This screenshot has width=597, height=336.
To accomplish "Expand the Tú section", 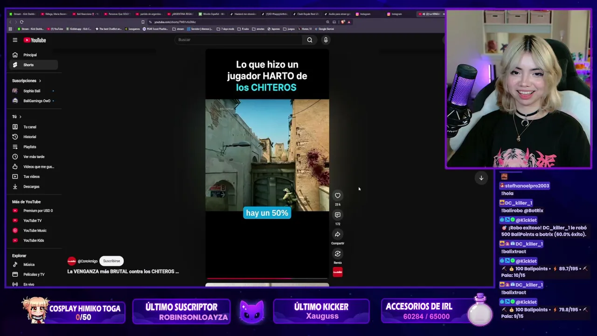I will pos(17,117).
